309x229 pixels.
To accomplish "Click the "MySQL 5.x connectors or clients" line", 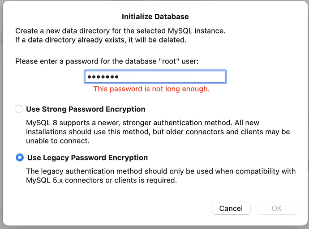I will pos(102,180).
